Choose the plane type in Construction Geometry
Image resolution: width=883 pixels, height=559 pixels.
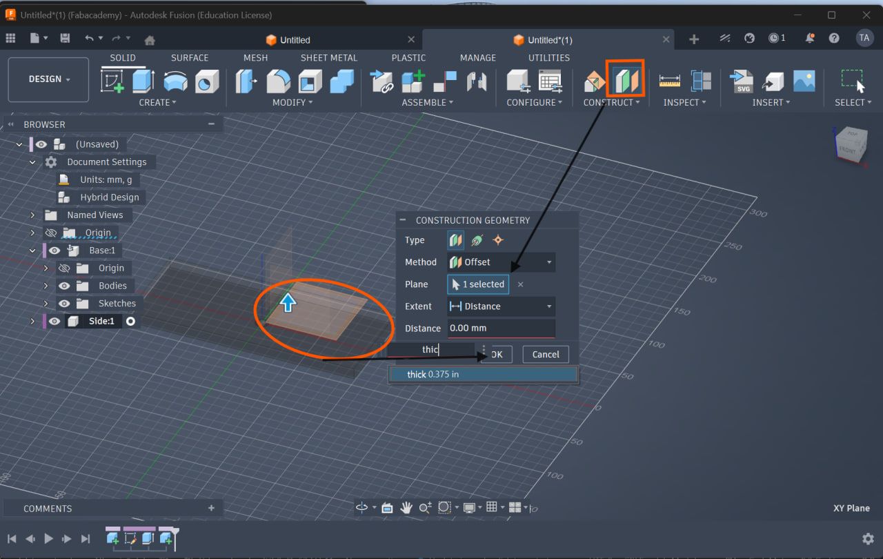point(455,240)
